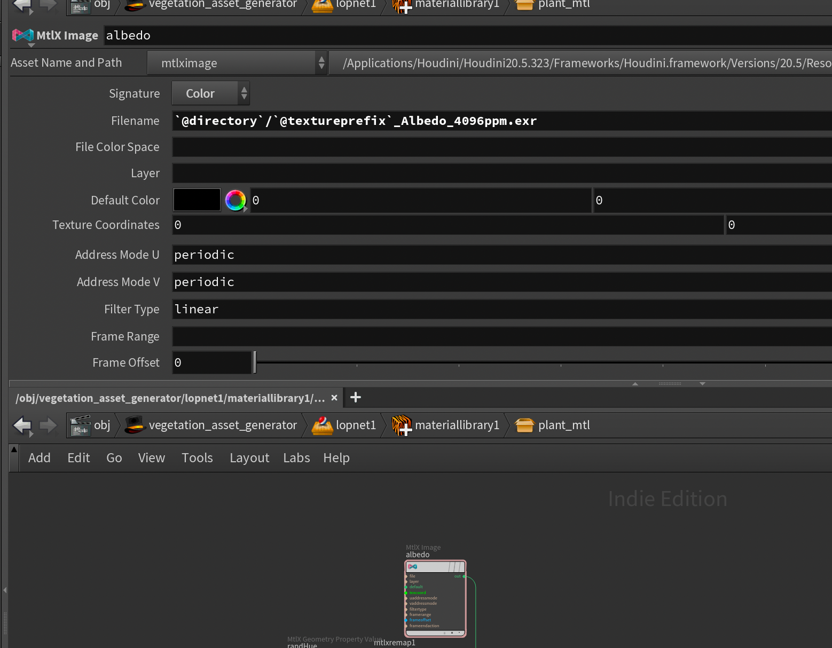
Task: Close the network editor tab
Action: point(334,398)
